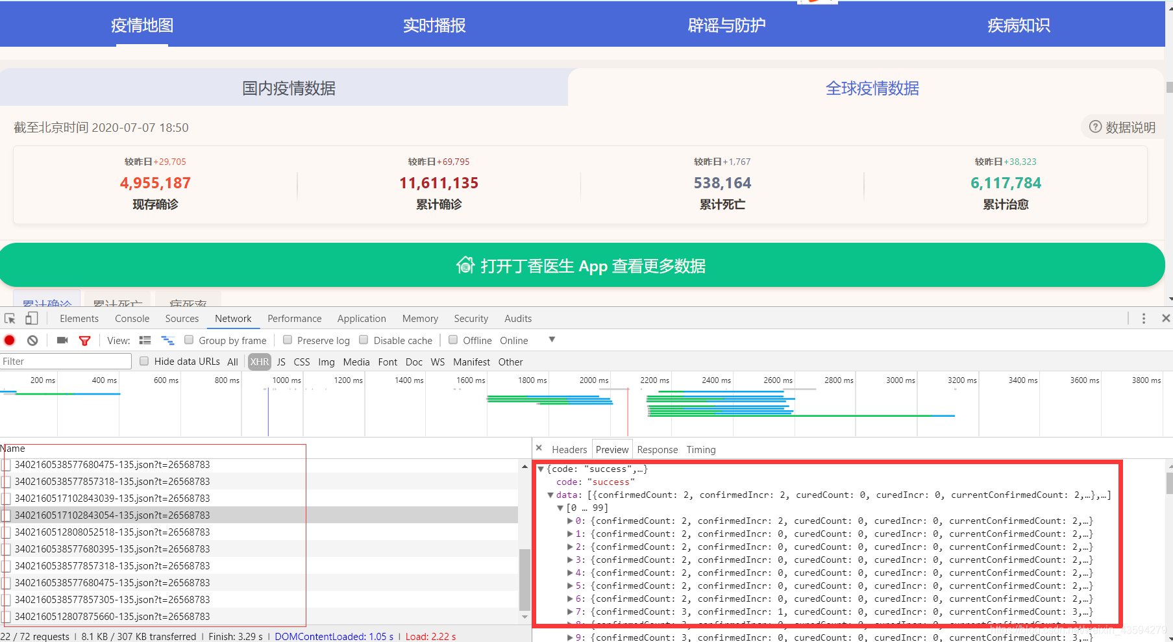
Task: Close the request details pane
Action: [539, 448]
